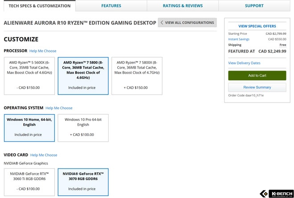Choose AMD Ryzen 7 5800X processor option

tap(137, 76)
